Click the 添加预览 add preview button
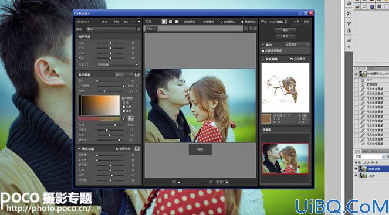Viewport: 389px width, 215px height. (x=190, y=22)
